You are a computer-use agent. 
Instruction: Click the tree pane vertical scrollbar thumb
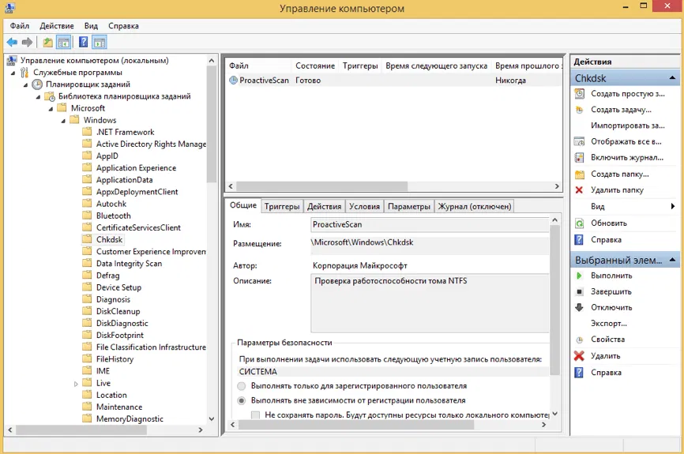212,124
